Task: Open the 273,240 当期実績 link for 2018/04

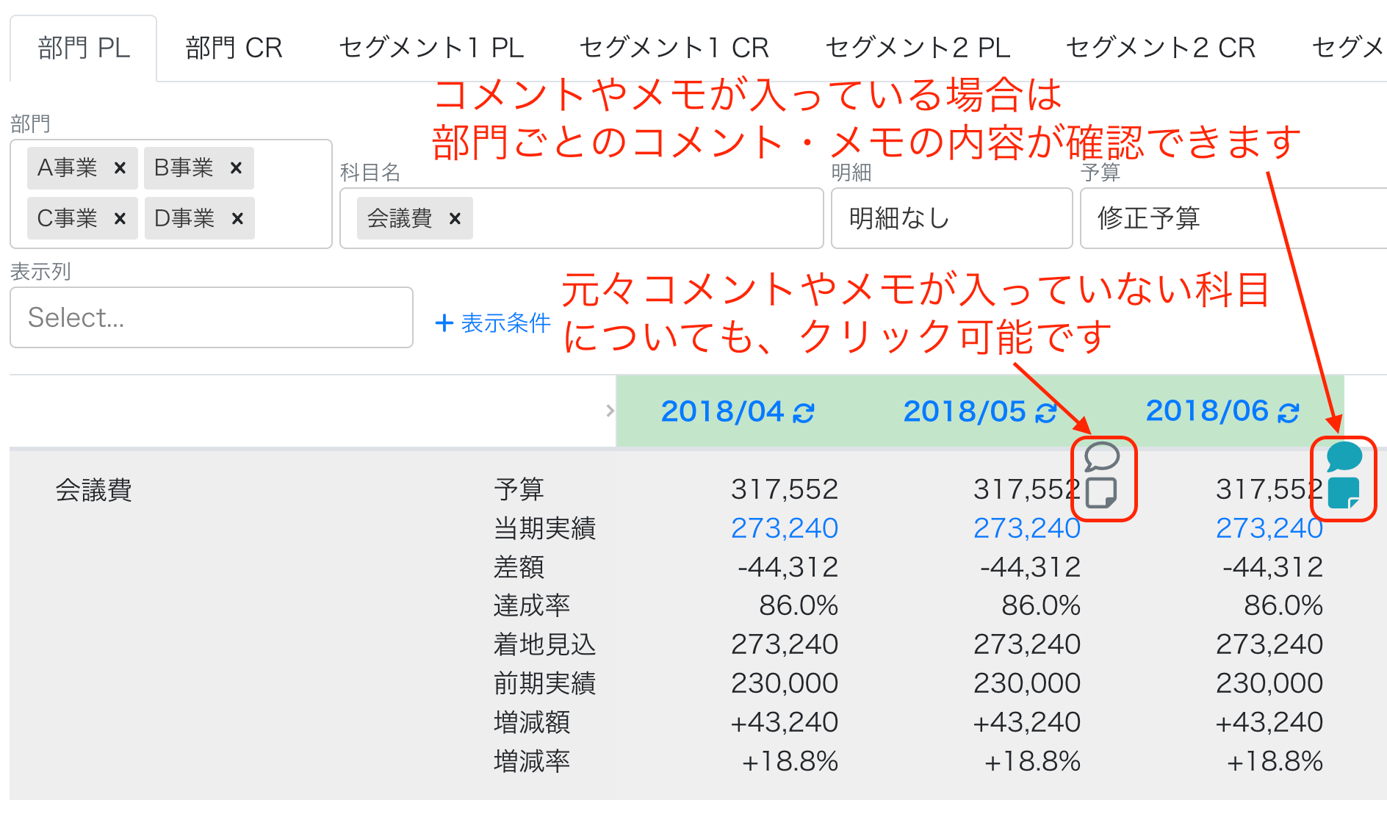Action: tap(785, 527)
